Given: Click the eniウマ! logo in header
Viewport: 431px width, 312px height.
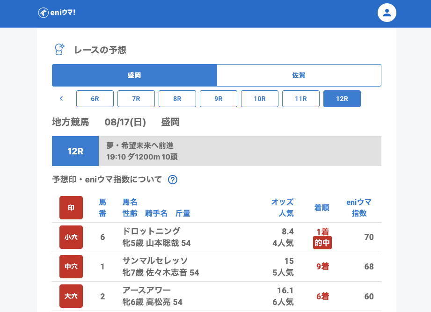Looking at the screenshot, I should click(x=57, y=13).
